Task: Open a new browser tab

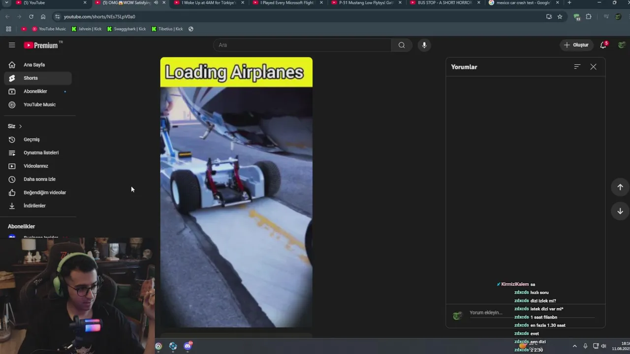Action: click(x=569, y=3)
